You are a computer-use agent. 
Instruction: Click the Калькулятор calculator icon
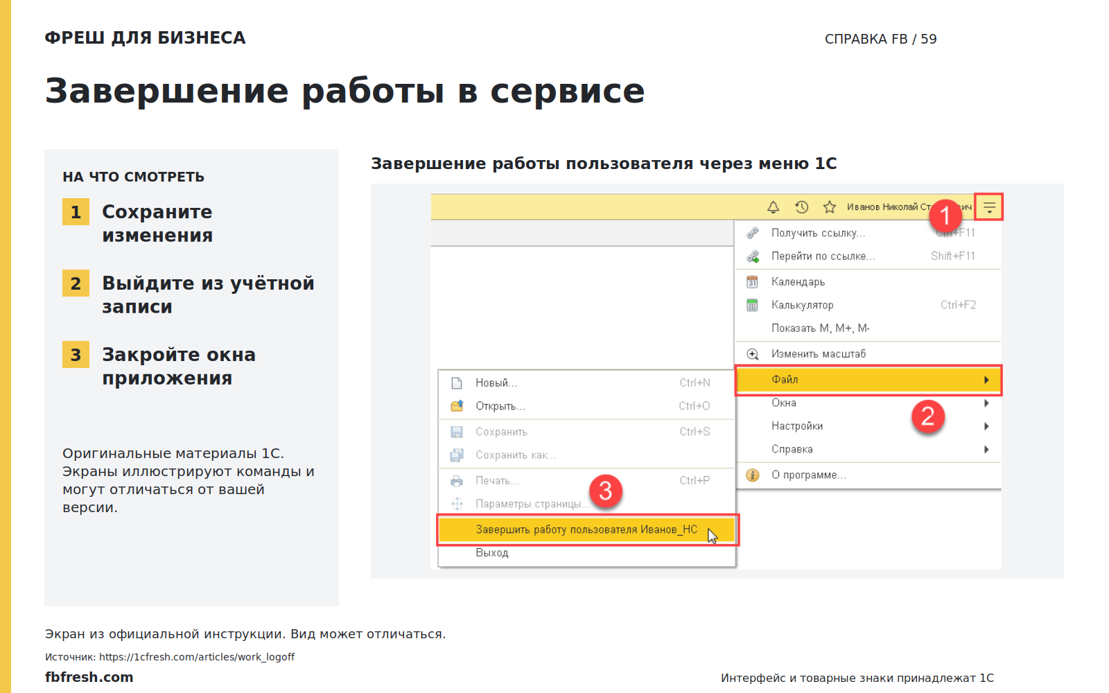[x=752, y=305]
